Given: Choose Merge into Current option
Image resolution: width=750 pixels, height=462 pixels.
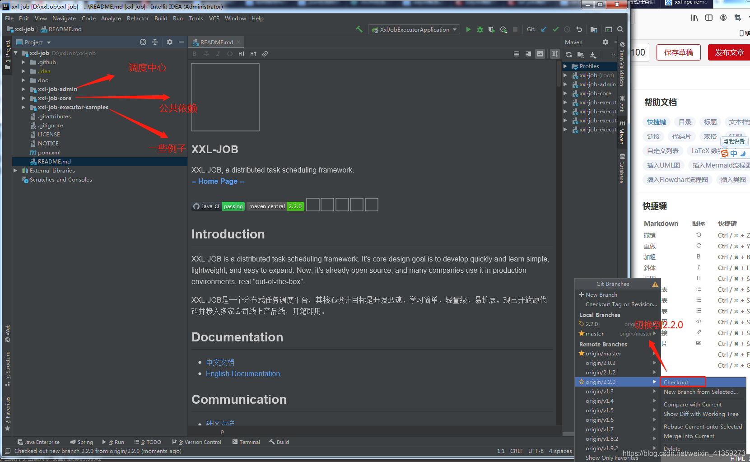Looking at the screenshot, I should click(703, 436).
